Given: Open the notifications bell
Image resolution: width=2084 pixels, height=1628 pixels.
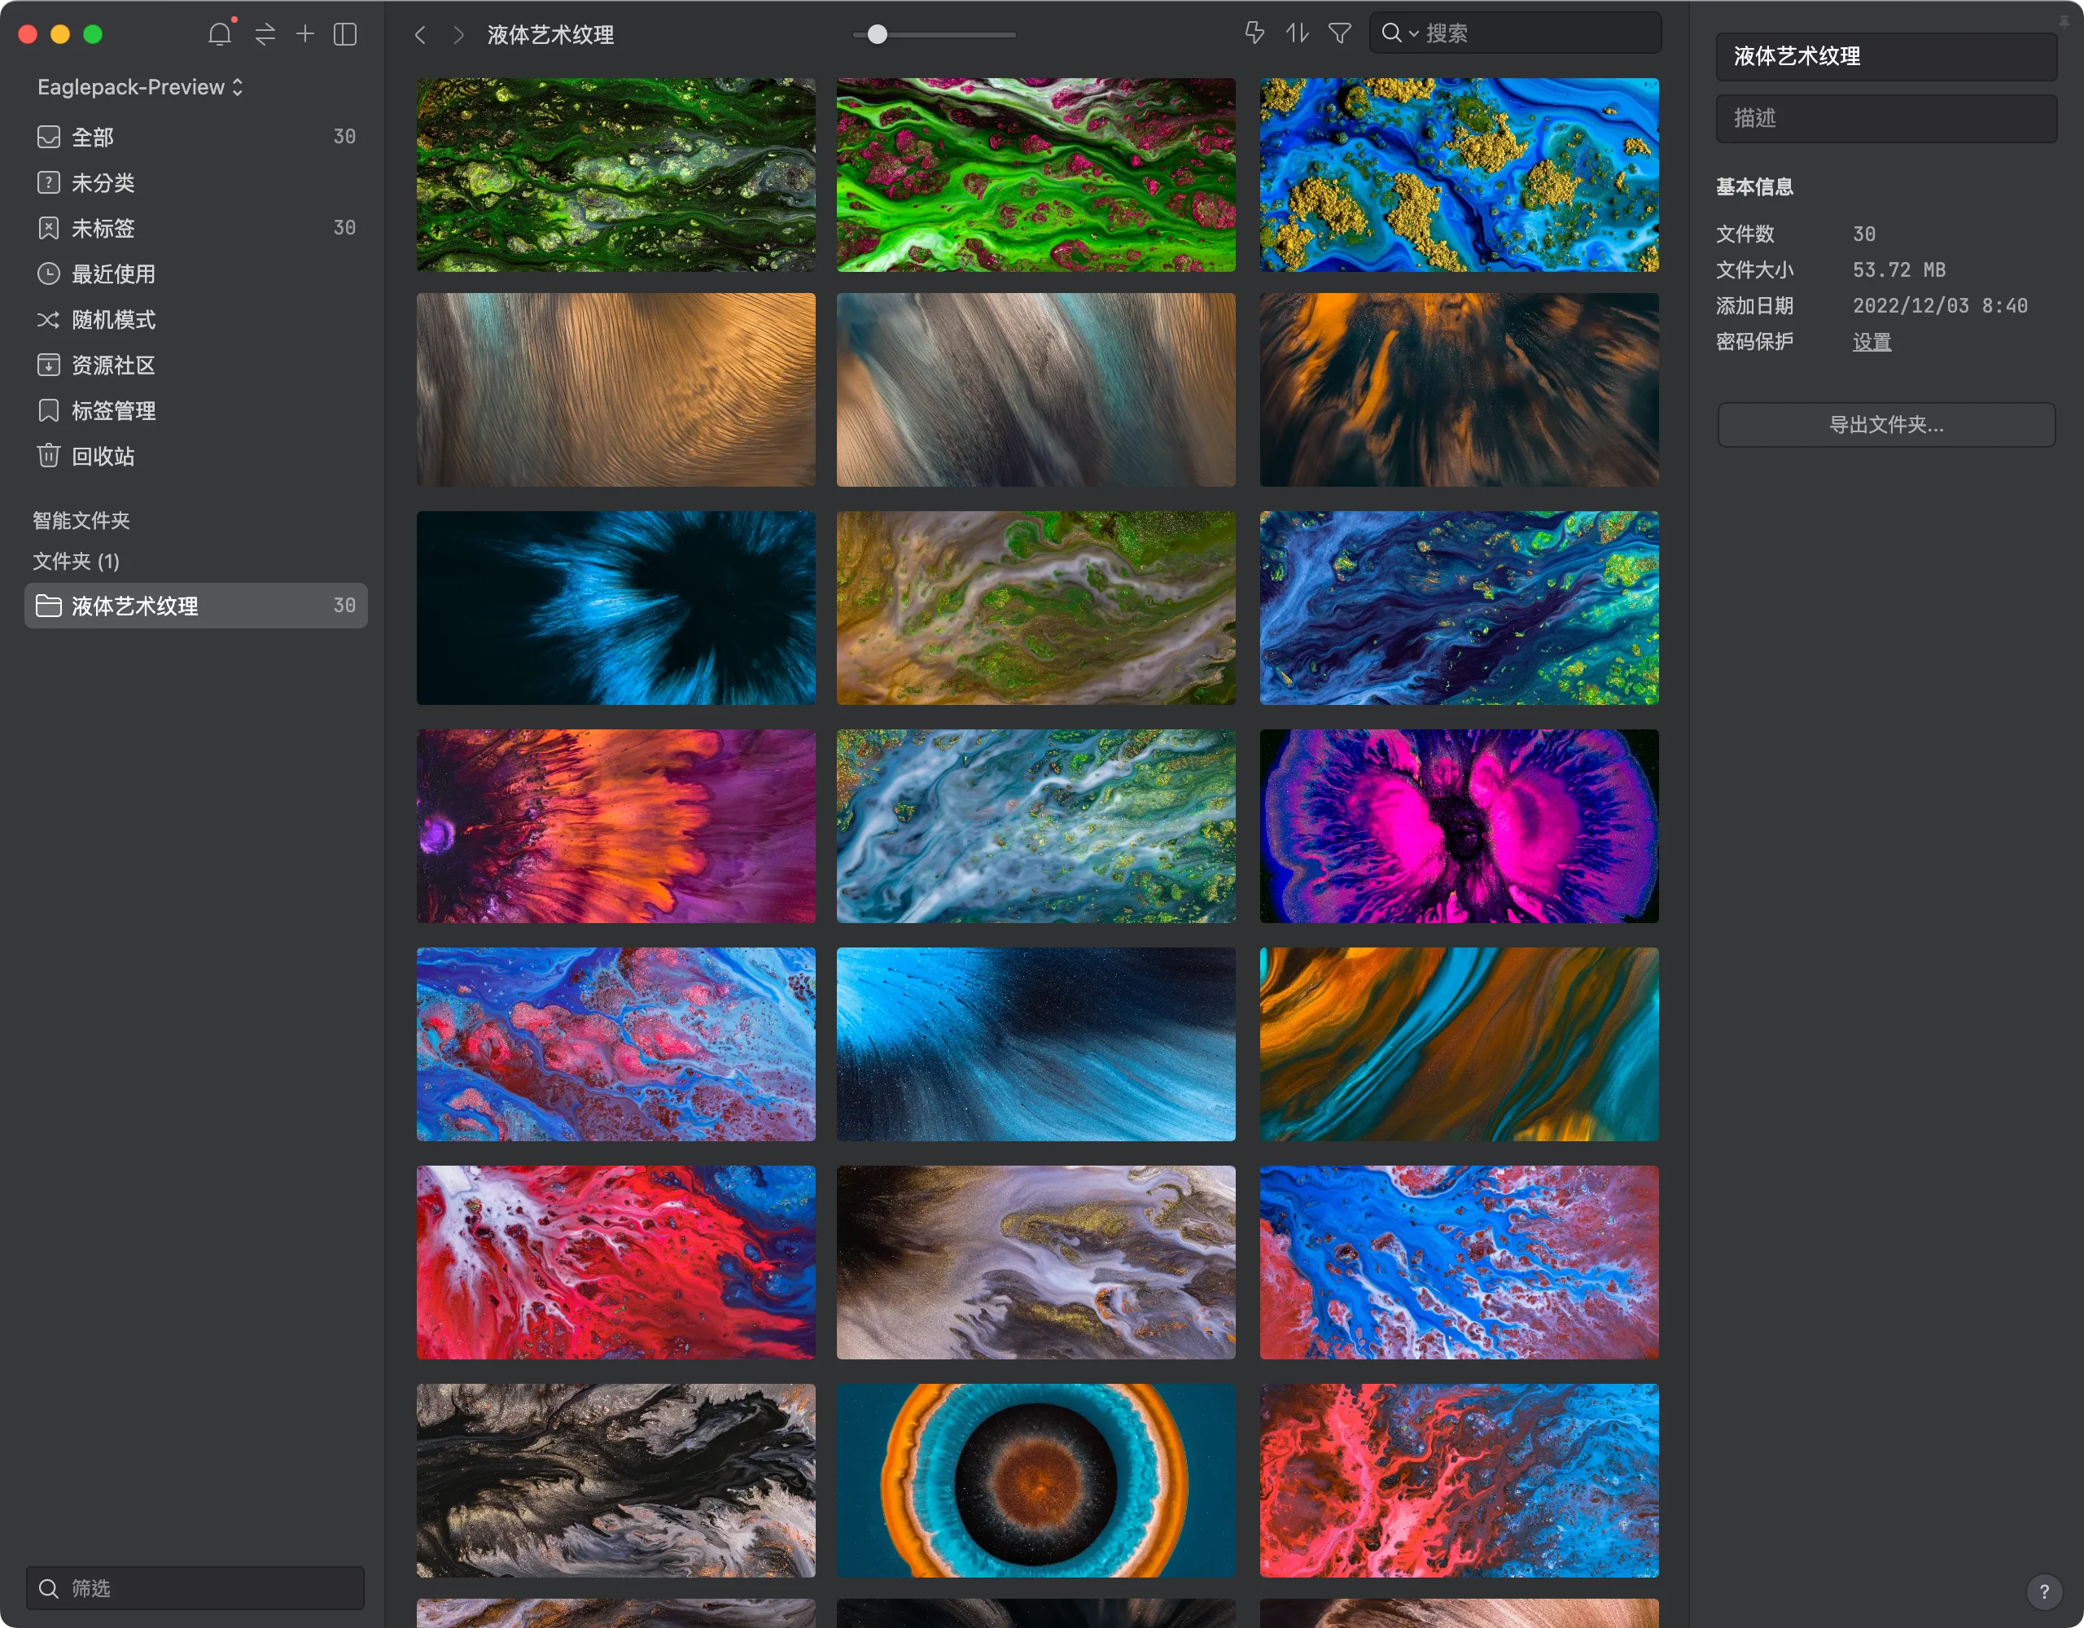Looking at the screenshot, I should coord(220,34).
